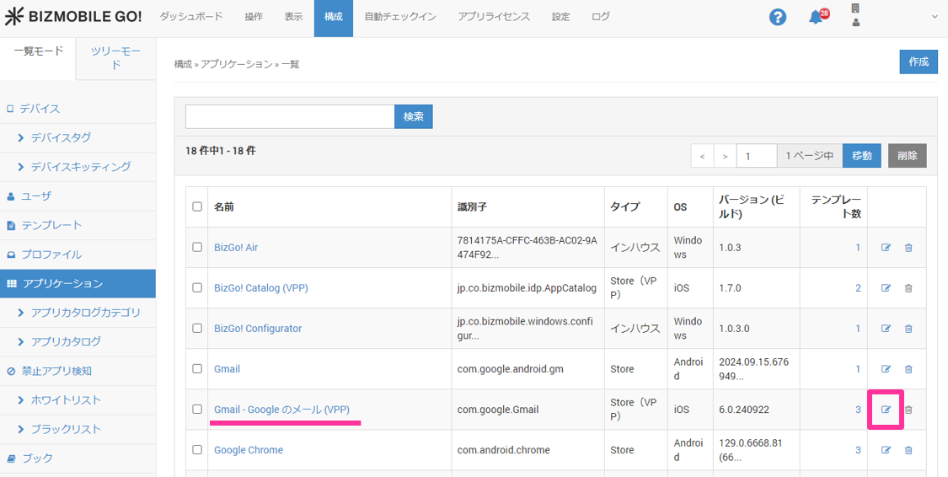Open the notifications bell icon
This screenshot has height=477, width=948.
coord(816,17)
